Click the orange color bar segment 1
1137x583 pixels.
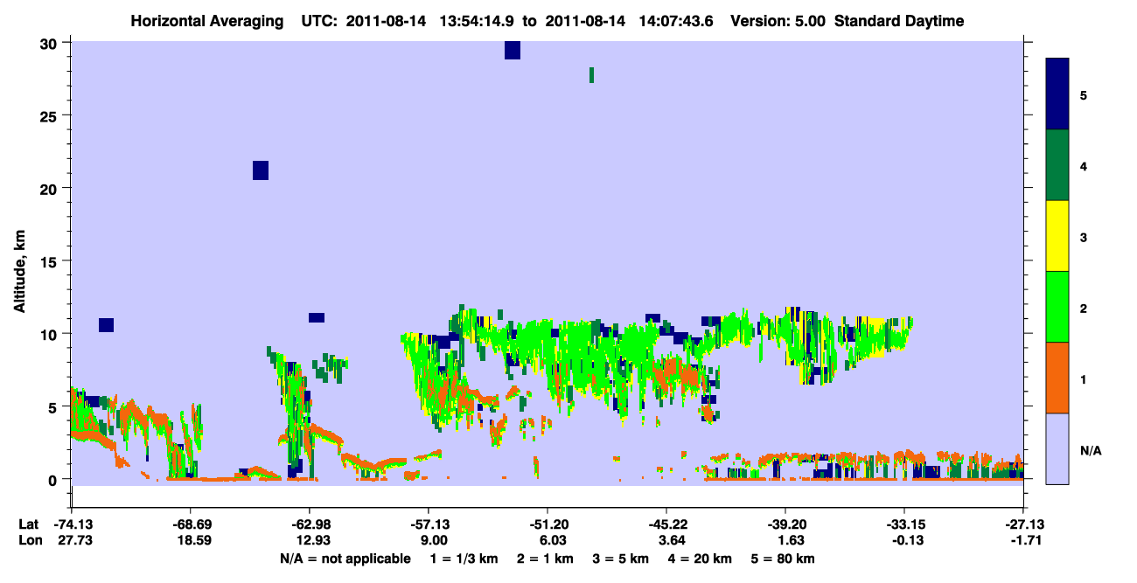[x=1057, y=378]
